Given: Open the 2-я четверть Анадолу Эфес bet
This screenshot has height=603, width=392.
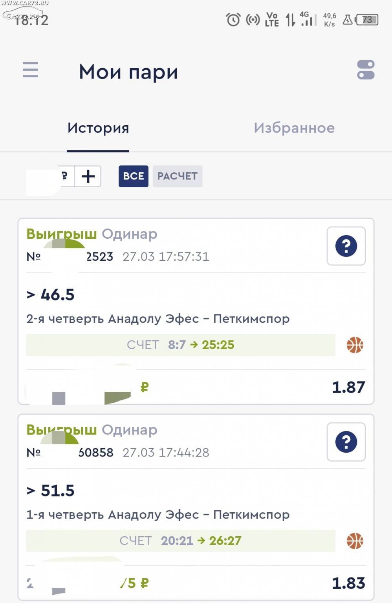Looking at the screenshot, I should click(x=158, y=319).
